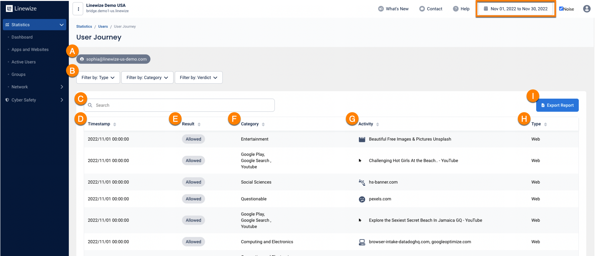
Task: Click the magnifier icon in Search box
Action: [90, 105]
